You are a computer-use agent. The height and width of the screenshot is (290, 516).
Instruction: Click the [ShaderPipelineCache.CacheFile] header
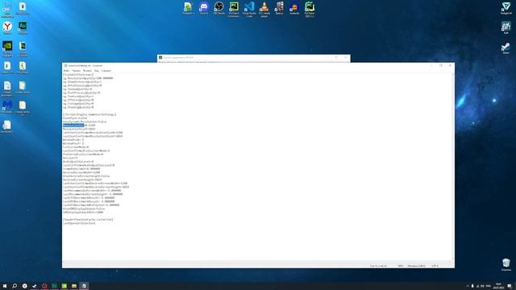click(x=88, y=219)
